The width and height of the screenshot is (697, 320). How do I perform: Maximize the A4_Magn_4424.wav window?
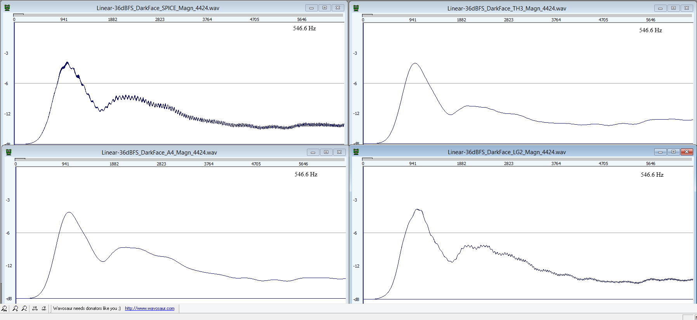326,152
